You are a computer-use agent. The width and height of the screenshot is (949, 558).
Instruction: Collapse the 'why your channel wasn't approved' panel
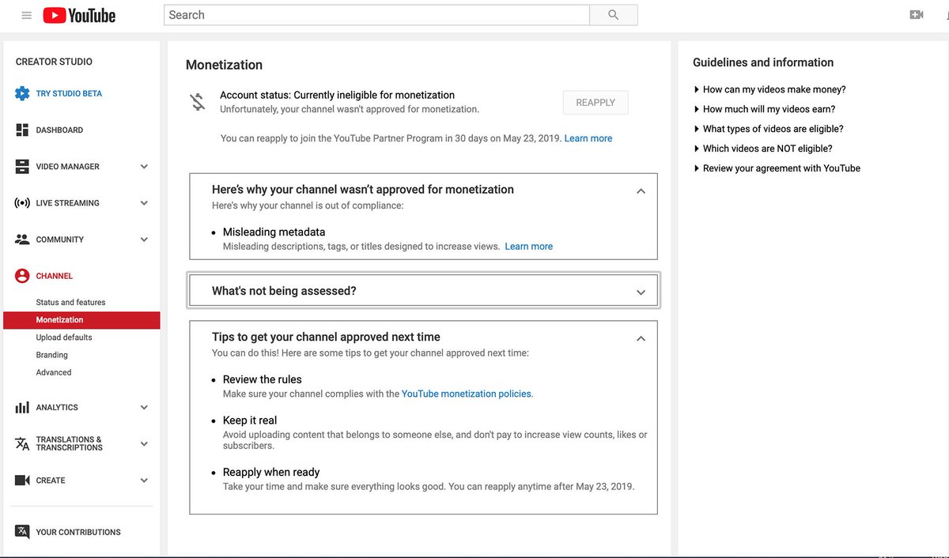(x=641, y=191)
